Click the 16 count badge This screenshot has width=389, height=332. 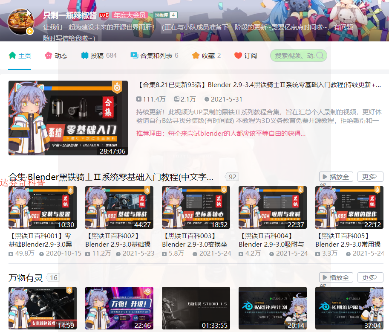[x=53, y=277]
